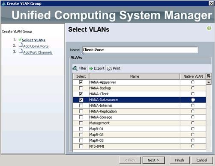Sort by the Name column header

(134, 76)
